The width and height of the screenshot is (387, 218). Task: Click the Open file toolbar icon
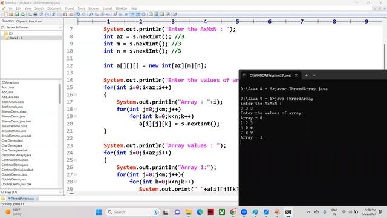(x=11, y=15)
